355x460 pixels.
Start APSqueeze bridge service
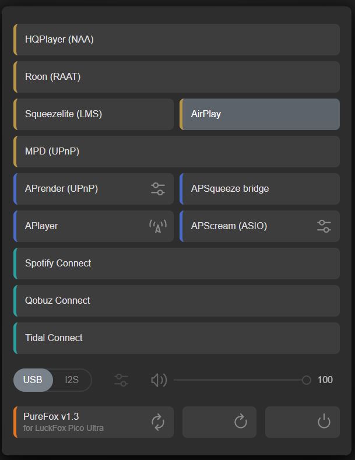[259, 189]
